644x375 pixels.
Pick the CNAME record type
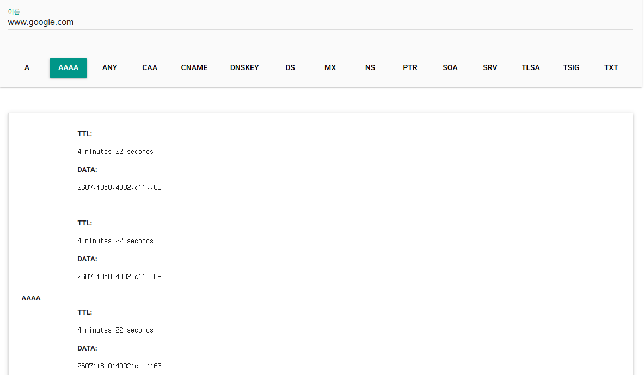coord(194,68)
